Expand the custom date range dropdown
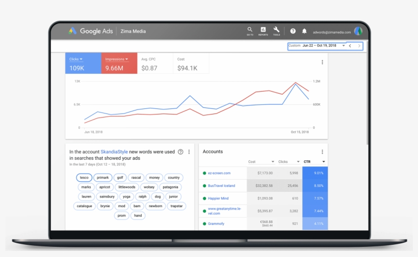Viewport: 418px width, 257px height. (344, 46)
